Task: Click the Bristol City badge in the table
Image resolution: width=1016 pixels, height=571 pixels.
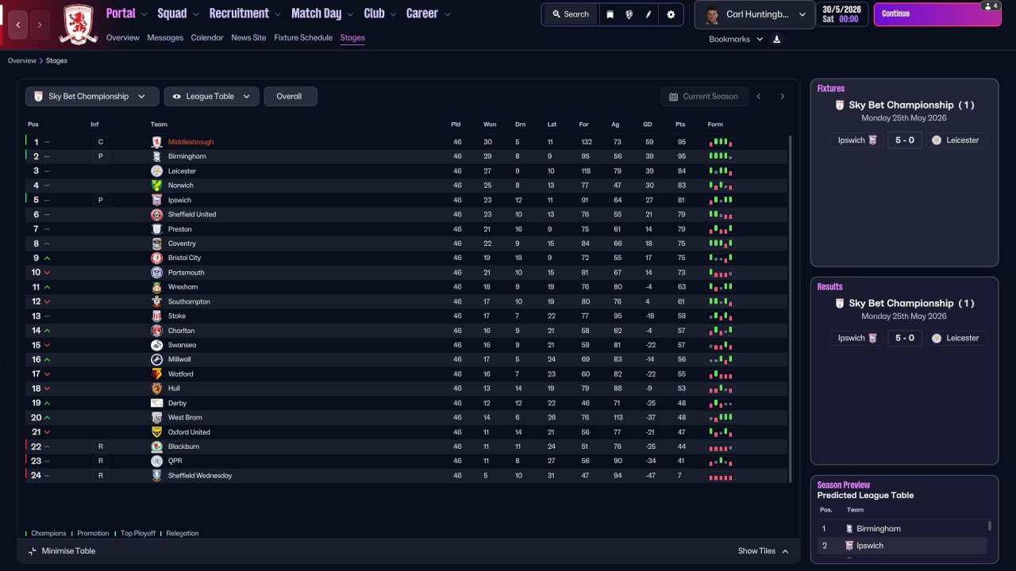Action: [156, 259]
